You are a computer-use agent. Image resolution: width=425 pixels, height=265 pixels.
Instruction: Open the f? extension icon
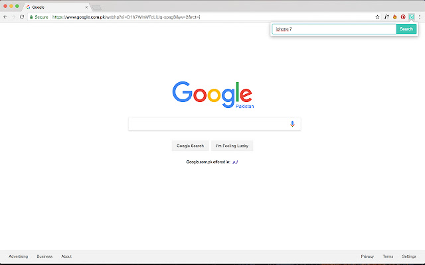pos(386,17)
